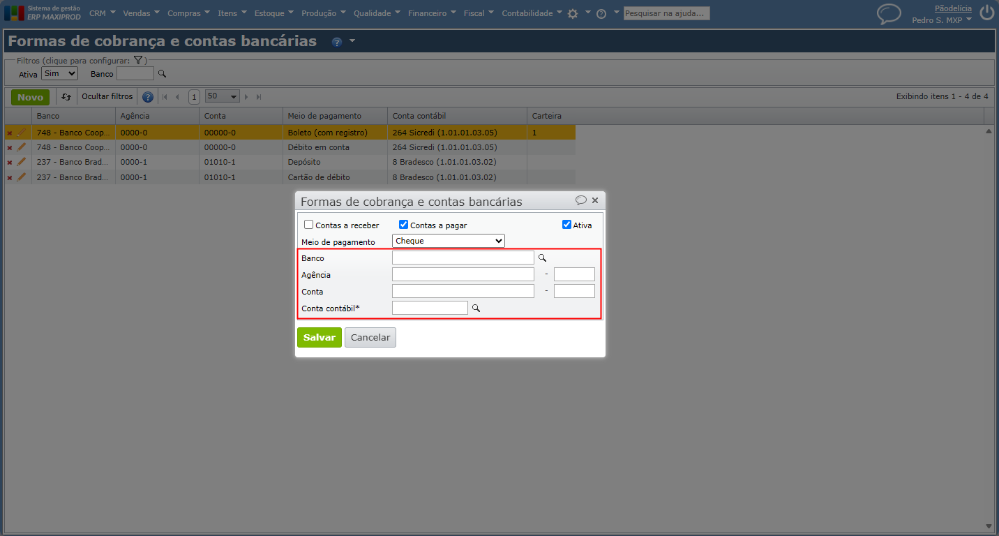Open the settings gear icon menu
This screenshot has height=536, width=999.
click(573, 13)
